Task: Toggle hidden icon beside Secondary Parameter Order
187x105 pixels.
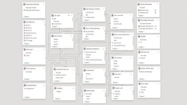Action: click(x=156, y=29)
